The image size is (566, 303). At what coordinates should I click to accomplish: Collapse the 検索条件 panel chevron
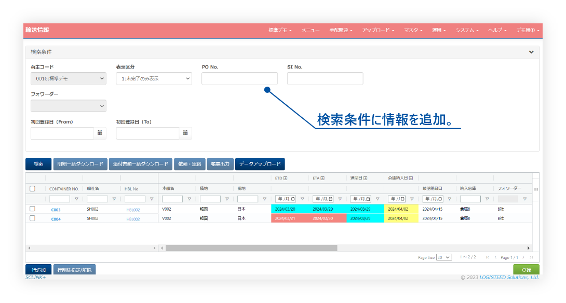coord(531,52)
